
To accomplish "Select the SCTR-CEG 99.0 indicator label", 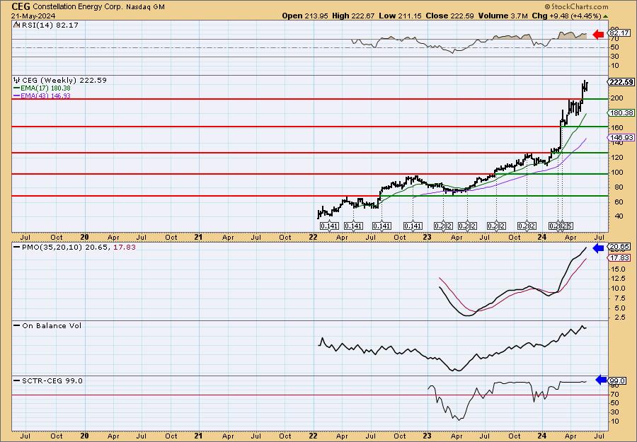I will (52, 380).
